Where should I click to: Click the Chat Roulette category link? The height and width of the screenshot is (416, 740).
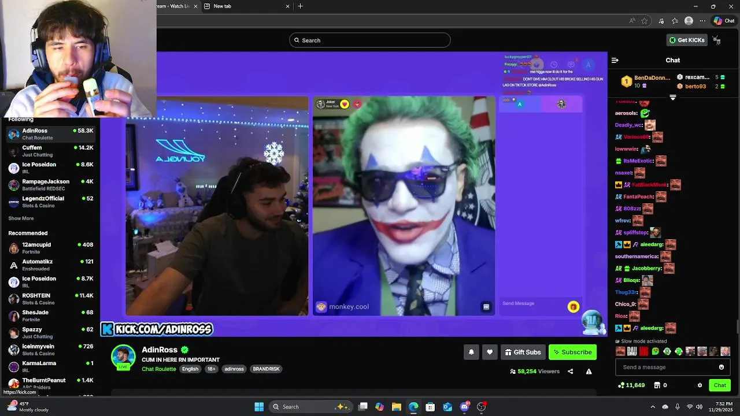click(158, 369)
